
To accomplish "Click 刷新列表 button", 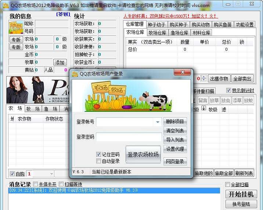I will (x=244, y=173).
